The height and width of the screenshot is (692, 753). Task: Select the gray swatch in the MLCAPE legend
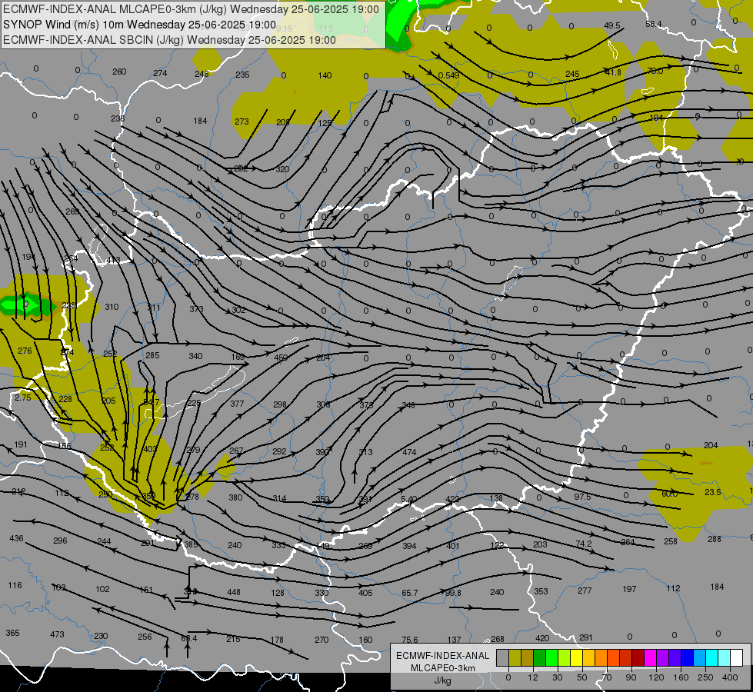[x=503, y=657]
